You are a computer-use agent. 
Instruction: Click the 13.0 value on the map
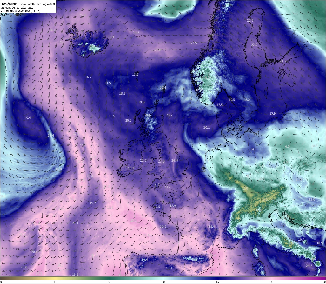(x=312, y=199)
